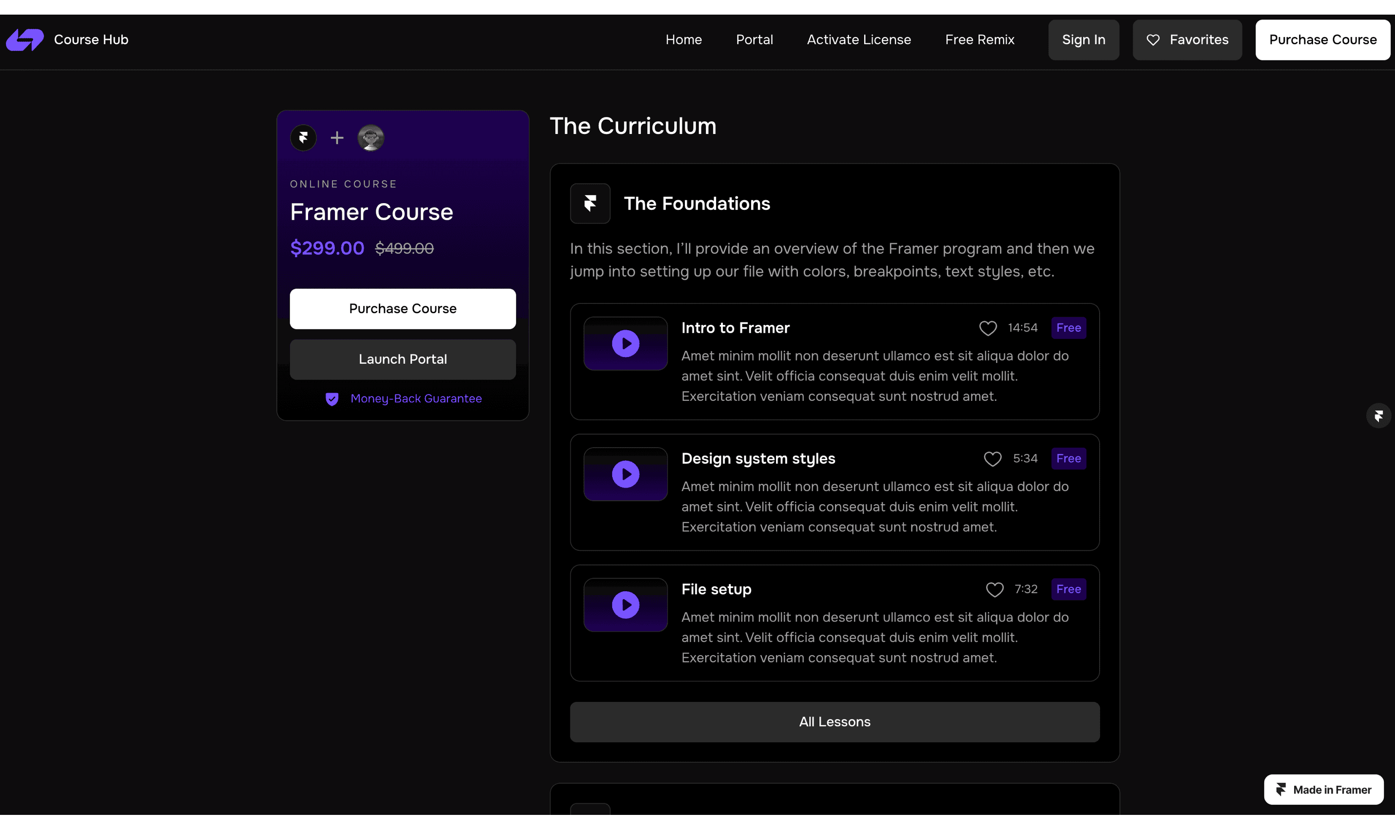The height and width of the screenshot is (830, 1395).
Task: Toggle heart on Design system styles lesson
Action: coord(992,459)
